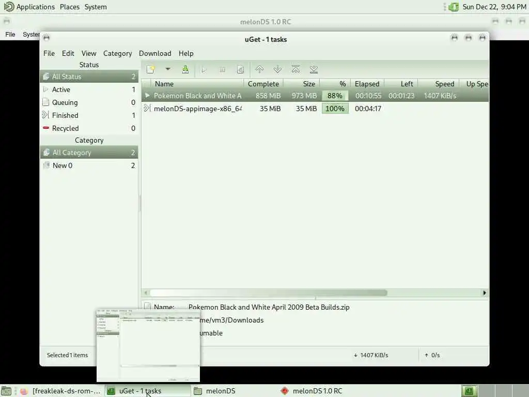Open the Download menu
This screenshot has height=397, width=529.
[x=155, y=53]
